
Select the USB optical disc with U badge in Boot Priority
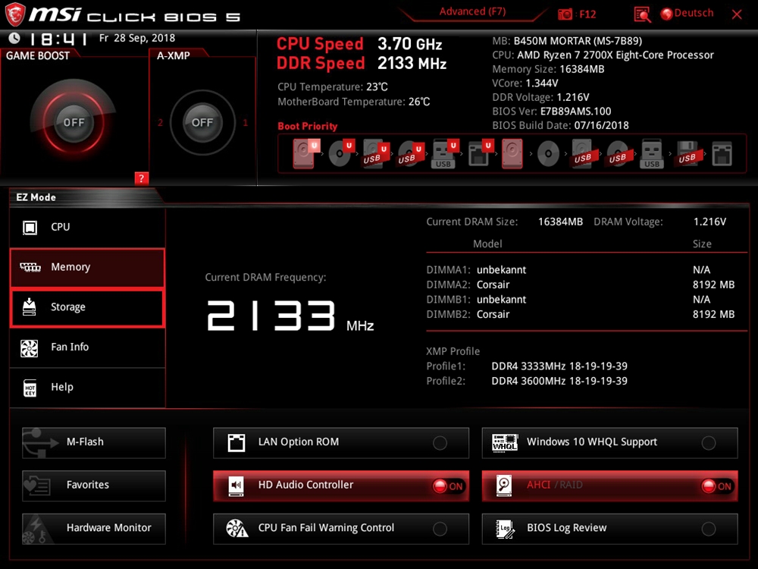[x=410, y=154]
